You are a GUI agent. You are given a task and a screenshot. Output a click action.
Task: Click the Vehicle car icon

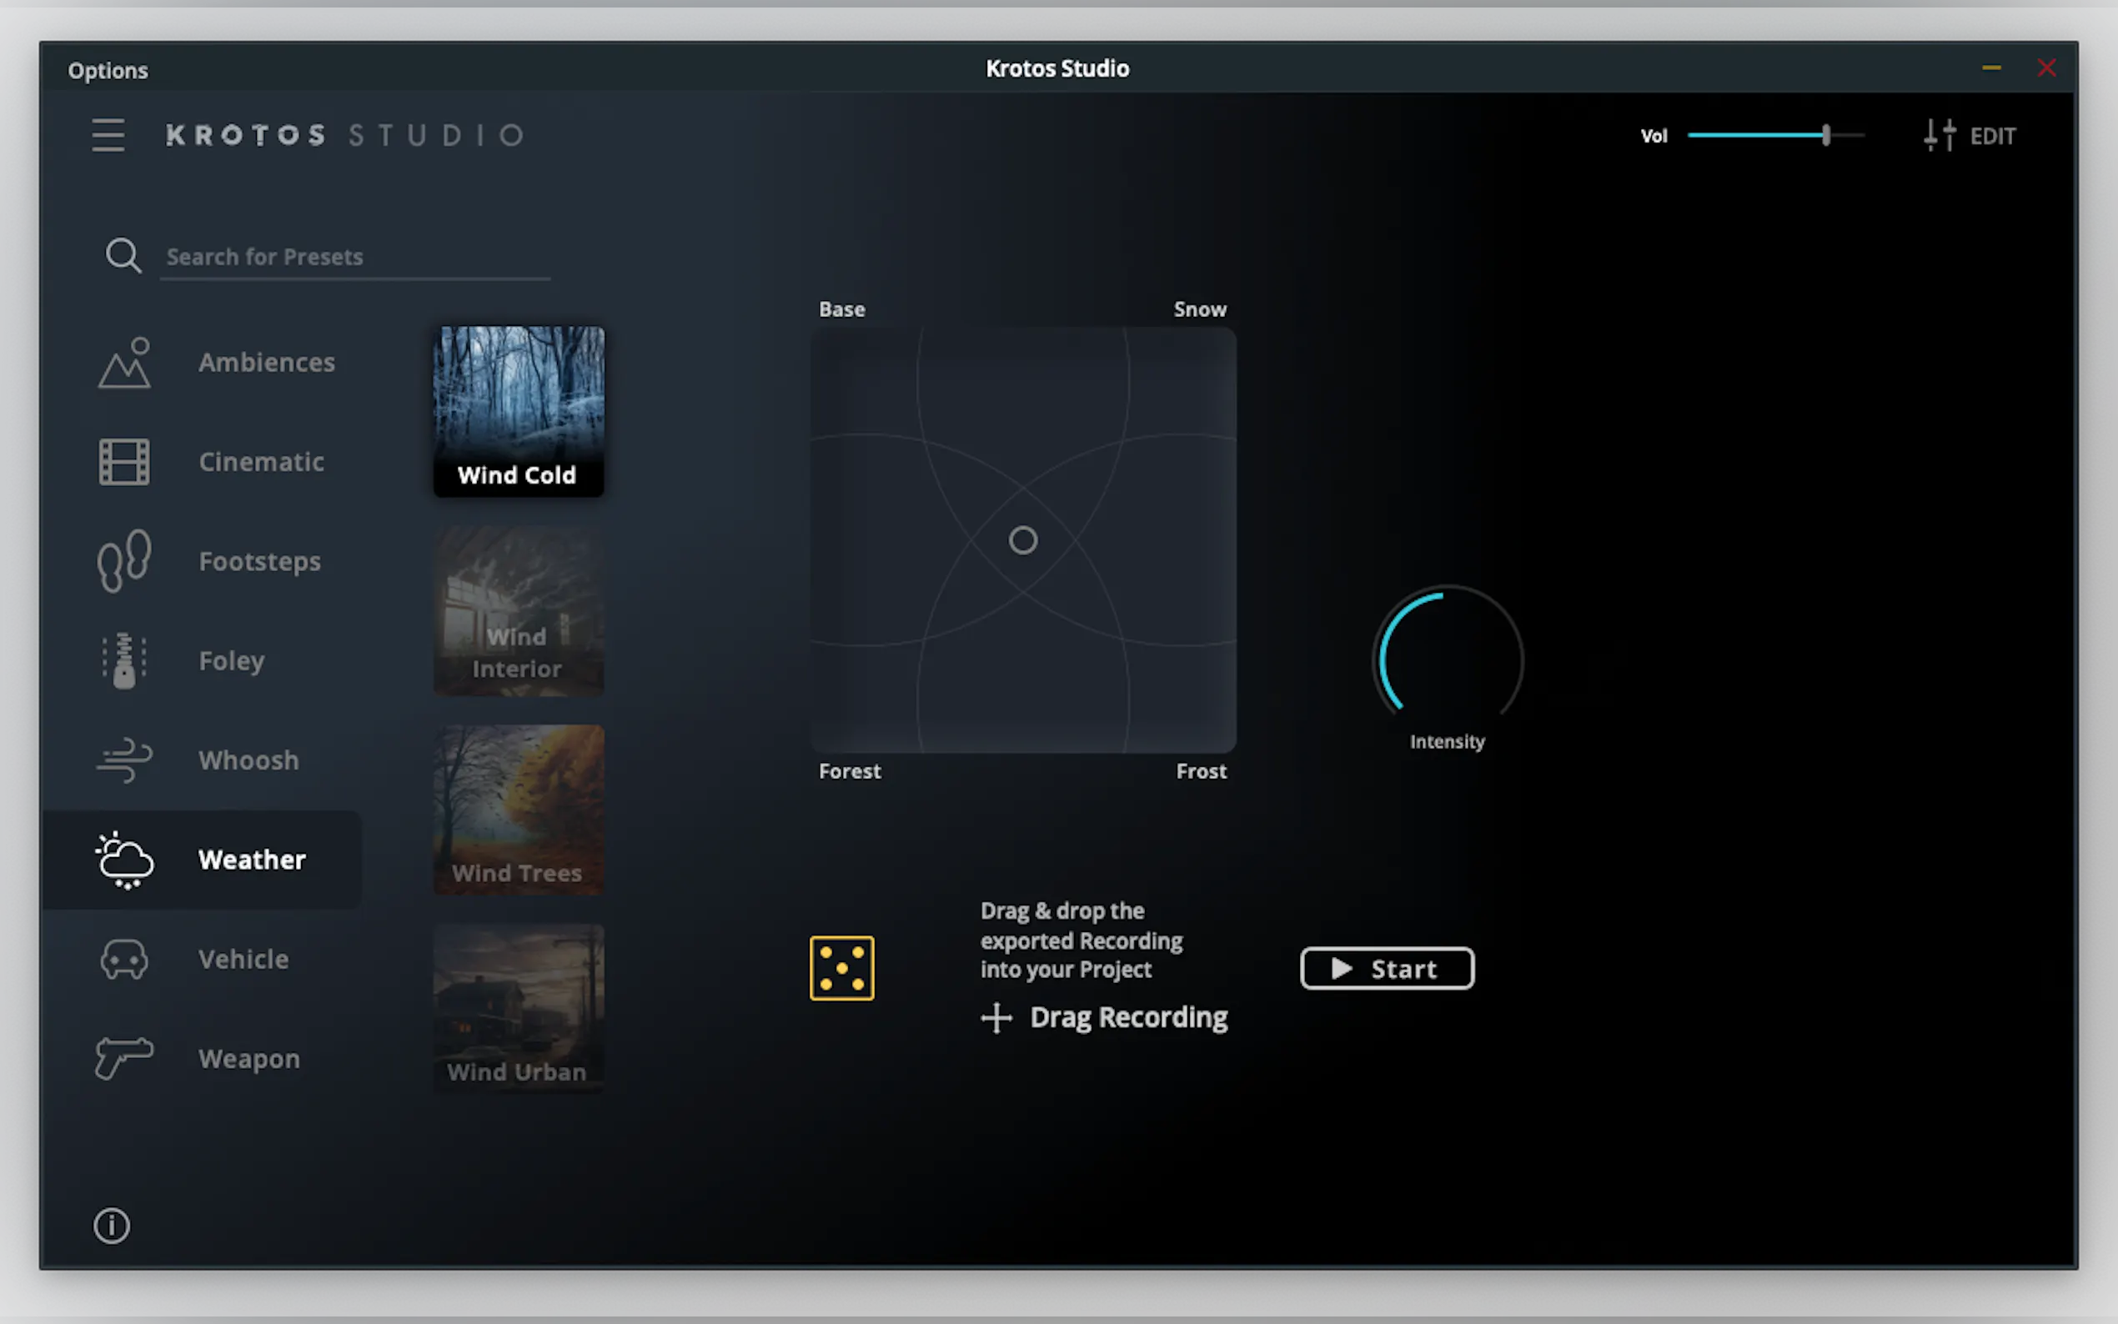click(124, 959)
